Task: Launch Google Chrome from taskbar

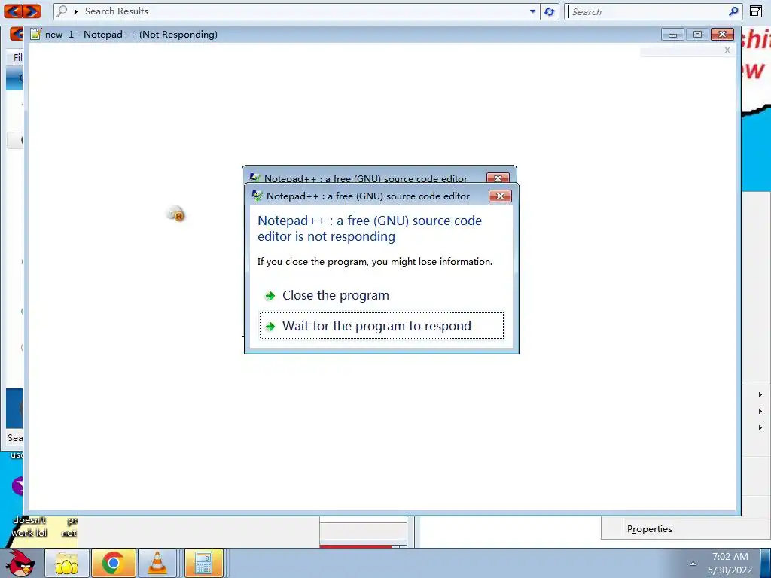Action: tap(113, 563)
